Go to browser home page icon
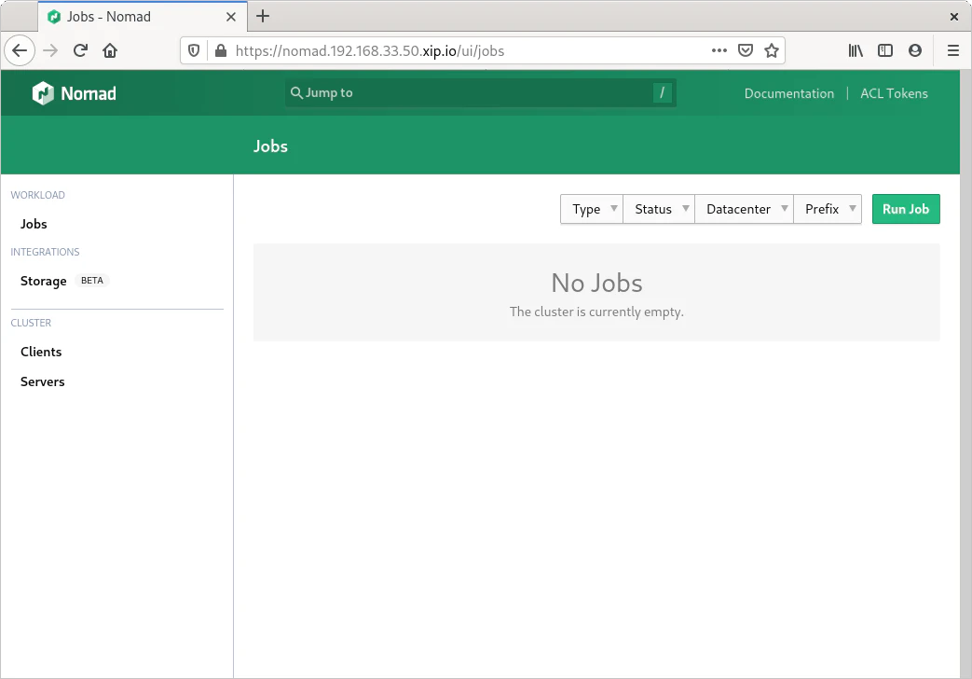Screen dimensions: 972x679 pos(110,51)
